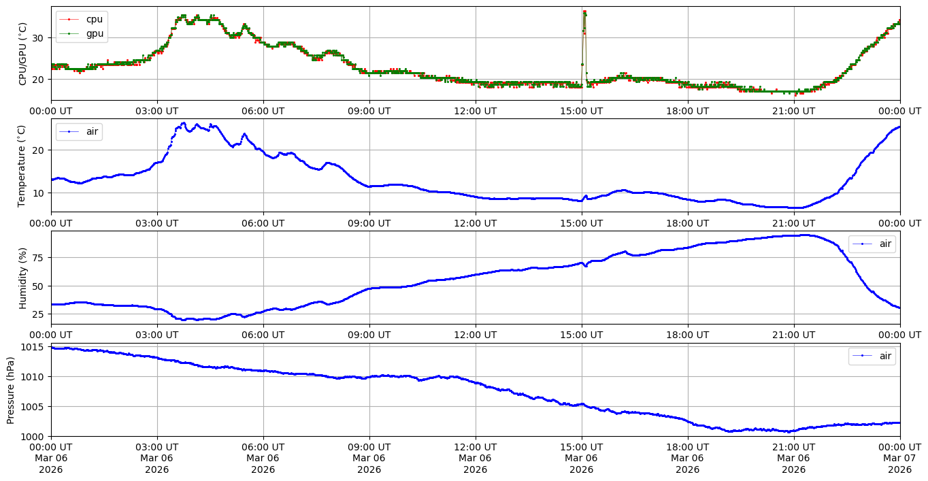Select the red cpu line sample in legend
Image resolution: width=928 pixels, height=481 pixels.
pyautogui.click(x=69, y=19)
